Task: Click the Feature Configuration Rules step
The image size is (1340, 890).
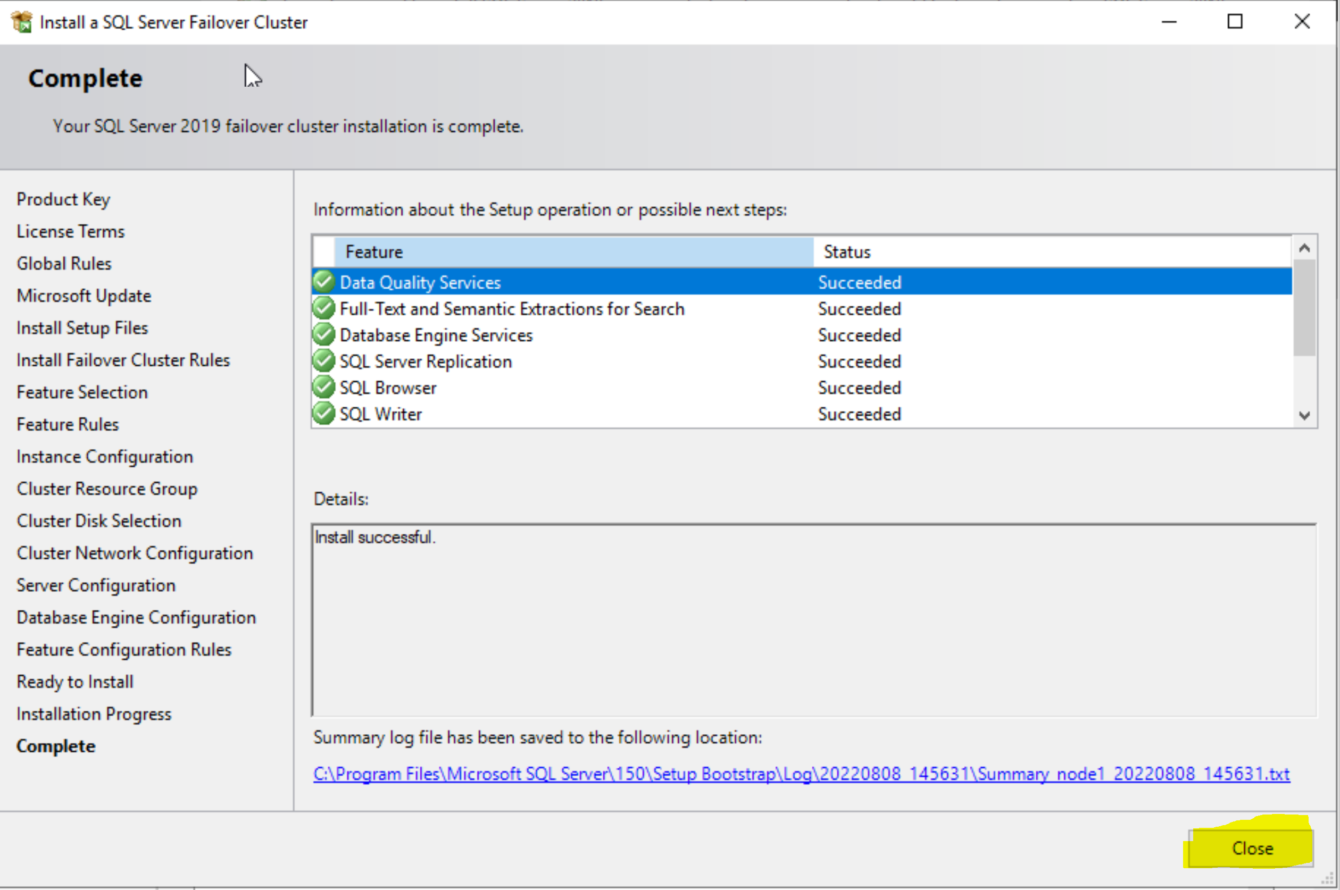Action: click(x=124, y=649)
